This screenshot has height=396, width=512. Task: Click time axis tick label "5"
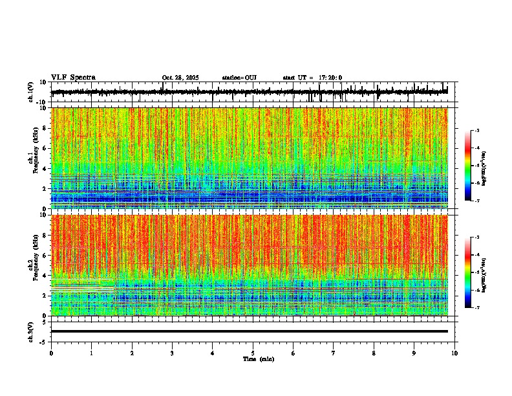[253, 353]
